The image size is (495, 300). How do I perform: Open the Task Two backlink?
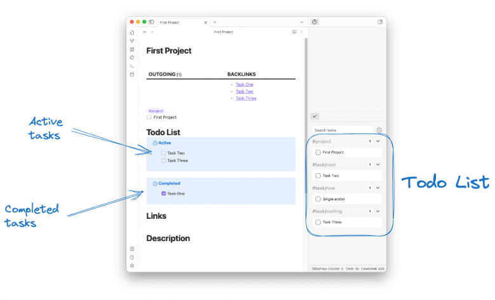(244, 91)
